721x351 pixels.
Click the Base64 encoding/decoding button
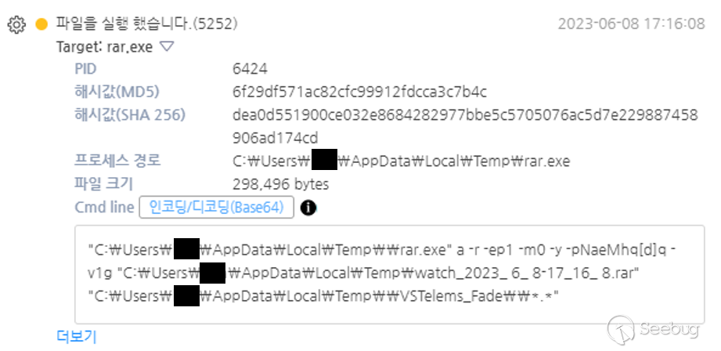(x=216, y=208)
